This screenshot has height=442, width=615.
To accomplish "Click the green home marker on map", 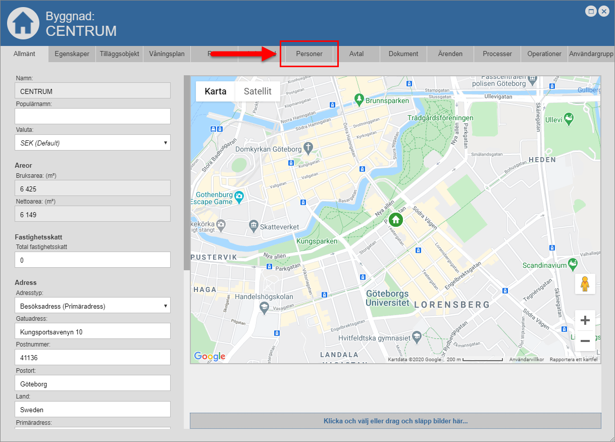I will [396, 219].
